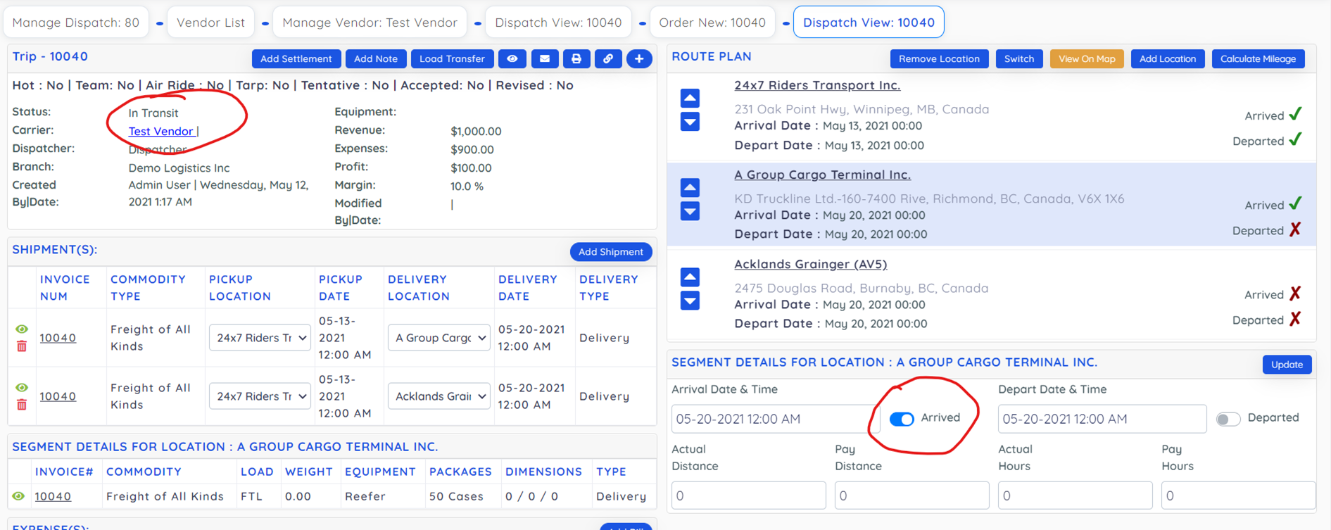
Task: Toggle off the Arrived switch
Action: pos(902,419)
